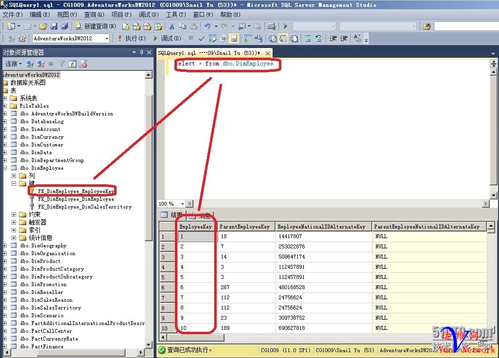499x358 pixels.
Task: Click the Copy icon in the toolbar
Action: point(182,26)
